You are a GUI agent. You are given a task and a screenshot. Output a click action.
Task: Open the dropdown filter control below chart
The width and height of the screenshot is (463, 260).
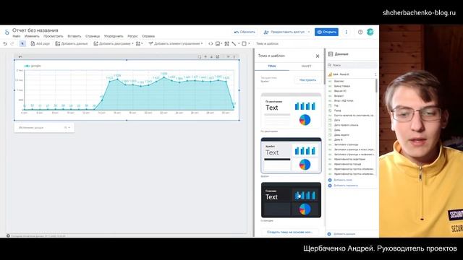point(44,128)
